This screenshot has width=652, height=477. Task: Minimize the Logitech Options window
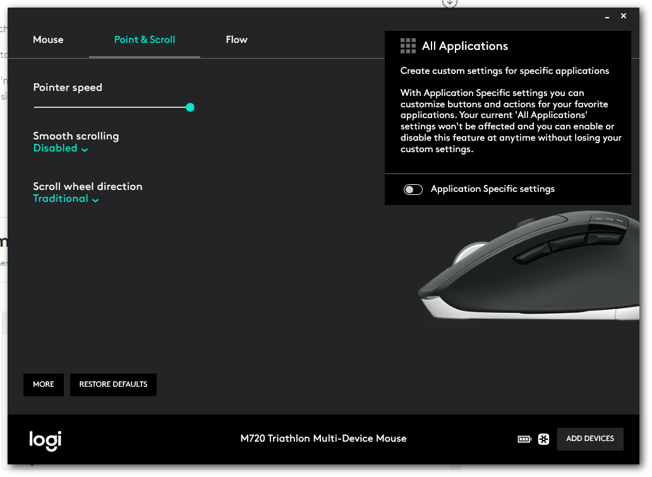[x=607, y=16]
